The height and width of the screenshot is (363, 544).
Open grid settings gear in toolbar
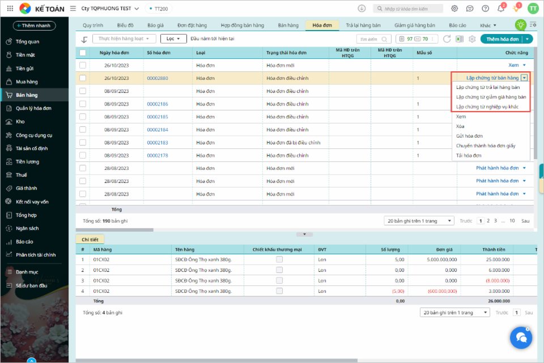click(x=472, y=39)
